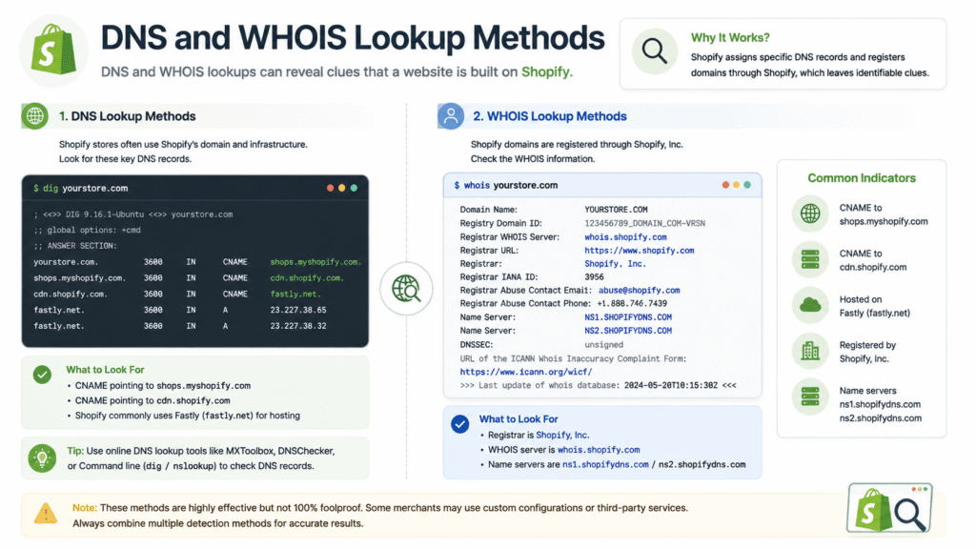This screenshot has width=976, height=549.
Task: Click the server icon beside Name servers
Action: pyautogui.click(x=810, y=396)
